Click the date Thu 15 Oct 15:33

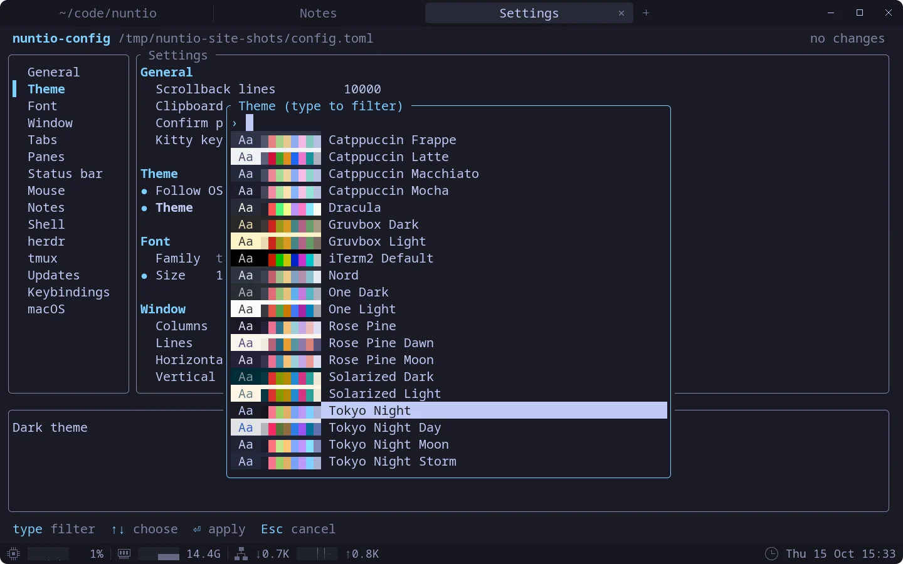(x=840, y=554)
